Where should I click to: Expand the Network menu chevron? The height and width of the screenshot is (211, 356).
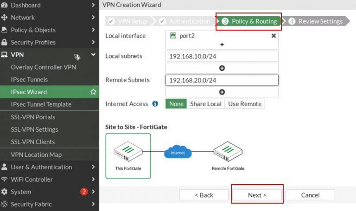(x=93, y=17)
